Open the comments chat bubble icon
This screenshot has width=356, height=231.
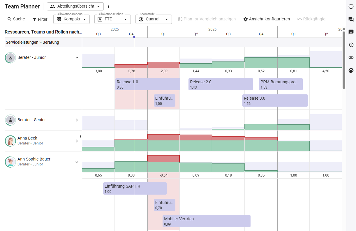(x=351, y=19)
